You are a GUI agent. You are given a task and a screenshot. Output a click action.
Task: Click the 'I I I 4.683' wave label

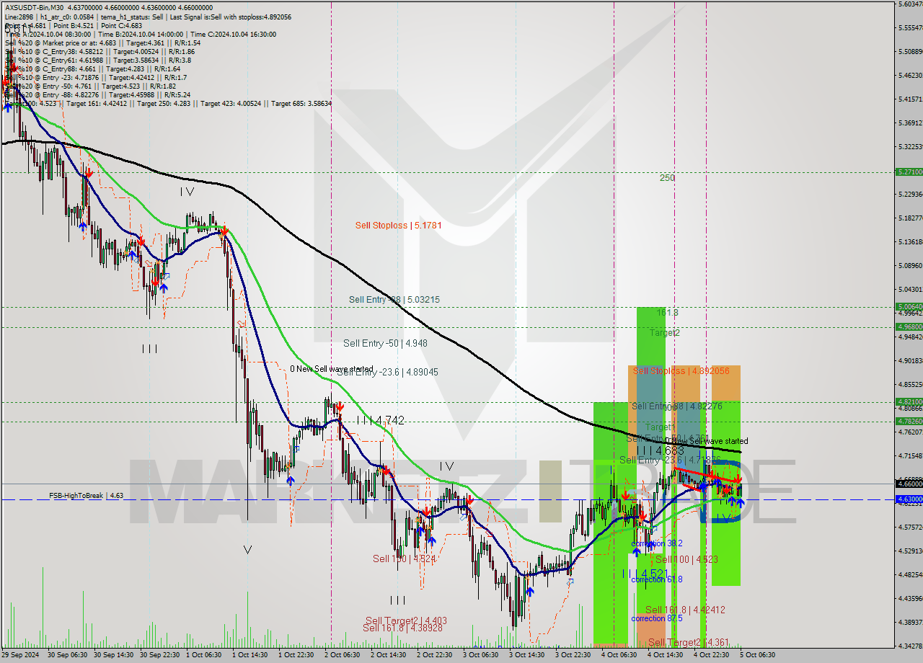[x=660, y=451]
